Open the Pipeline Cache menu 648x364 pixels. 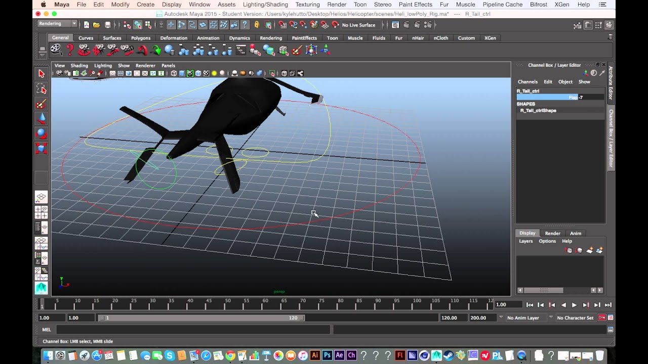point(503,5)
